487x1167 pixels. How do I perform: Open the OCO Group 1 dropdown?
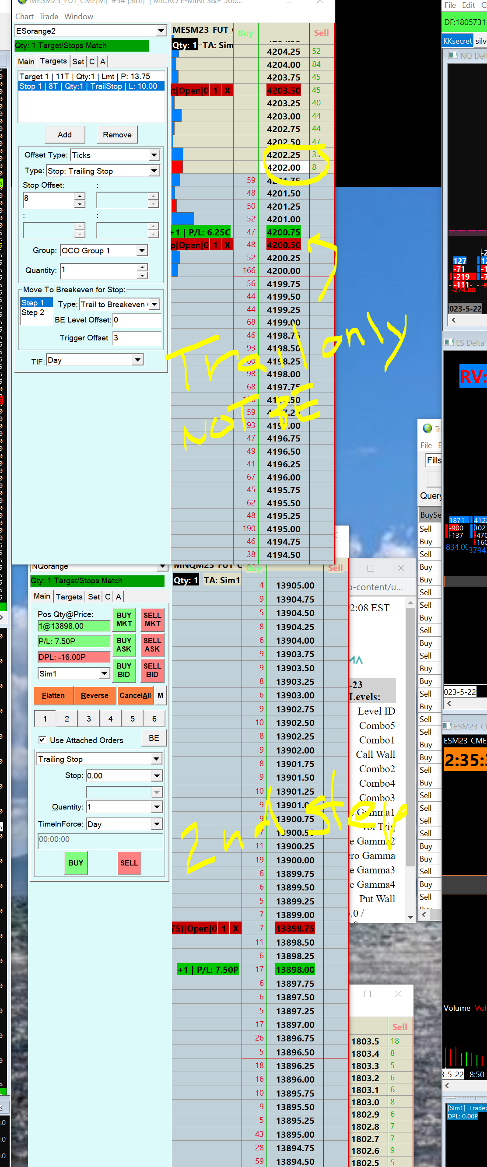point(142,250)
